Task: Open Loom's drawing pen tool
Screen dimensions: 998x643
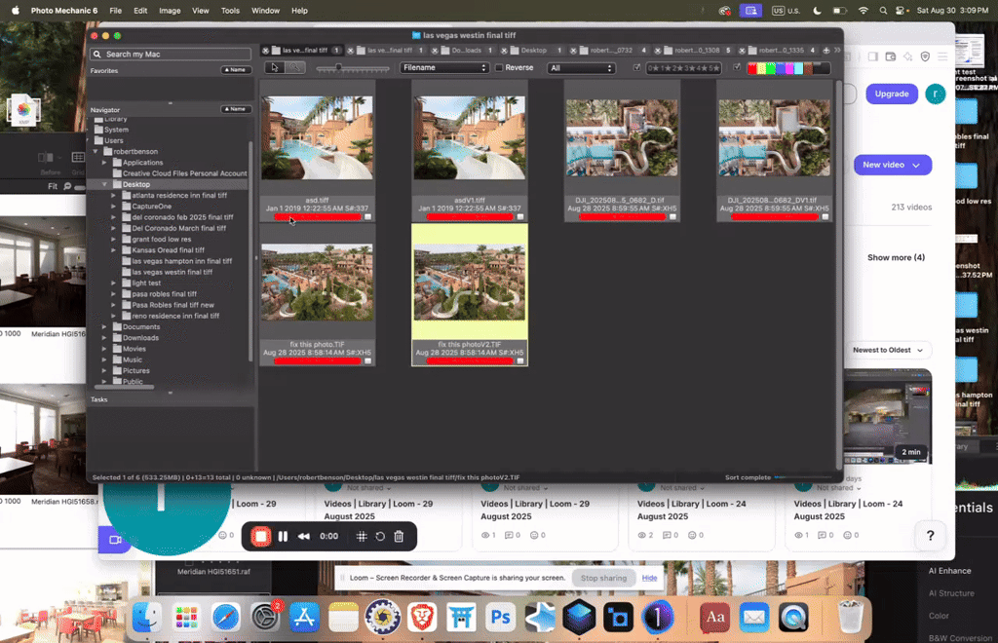Action: (362, 536)
